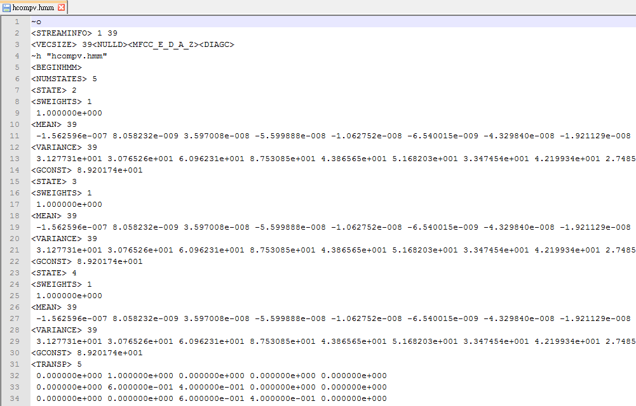The image size is (636, 406).
Task: Click the ~o text on line 1
Action: click(36, 22)
